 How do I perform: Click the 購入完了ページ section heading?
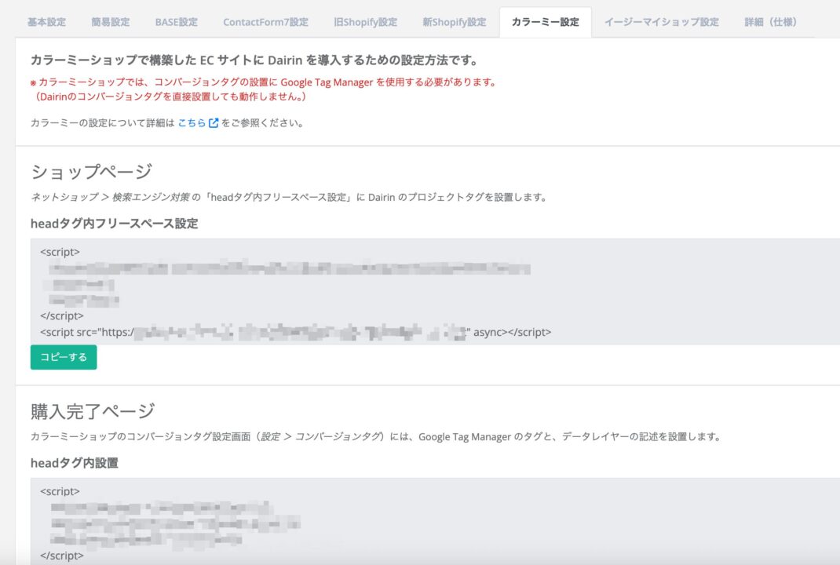point(93,410)
